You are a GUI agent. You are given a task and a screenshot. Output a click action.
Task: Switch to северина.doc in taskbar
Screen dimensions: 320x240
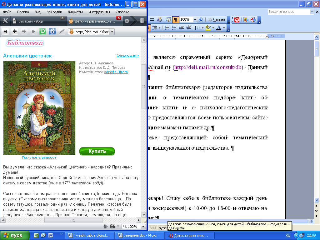click(x=140, y=235)
